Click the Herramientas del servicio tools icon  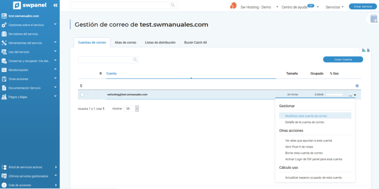click(x=4, y=43)
